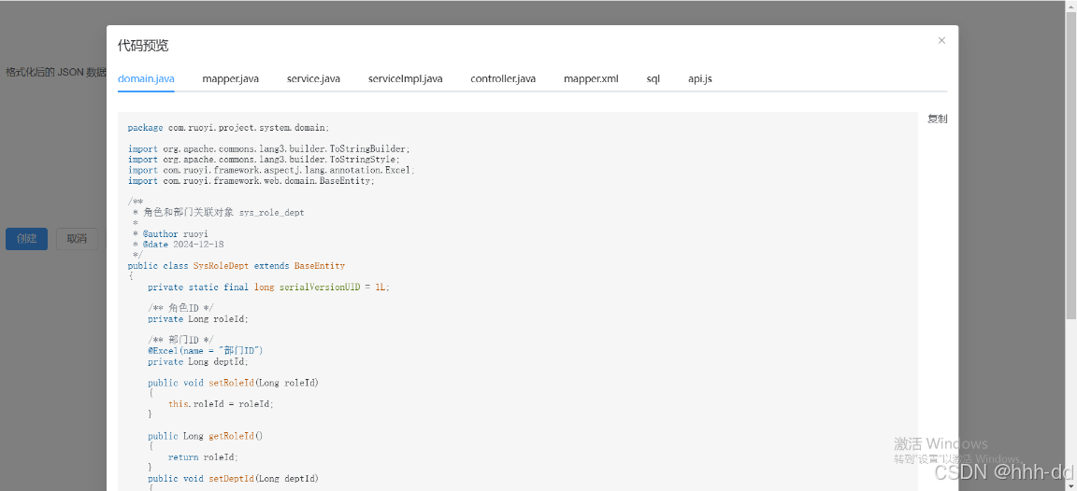The height and width of the screenshot is (491, 1077).
Task: View the controller.java tab
Action: 503,78
